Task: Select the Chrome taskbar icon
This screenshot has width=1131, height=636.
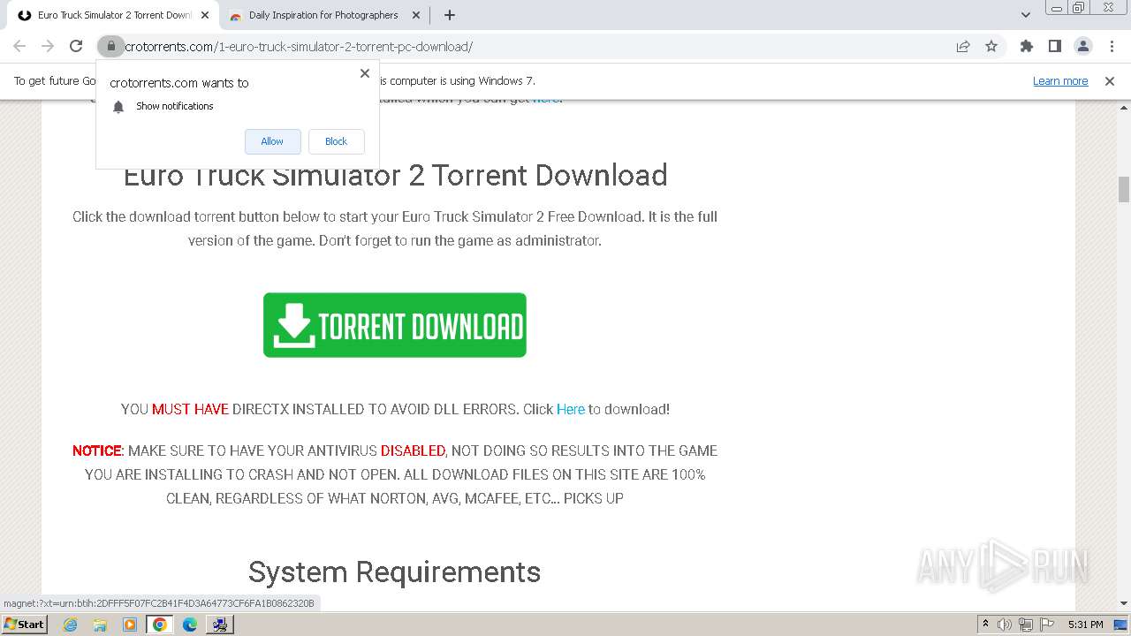Action: (159, 625)
